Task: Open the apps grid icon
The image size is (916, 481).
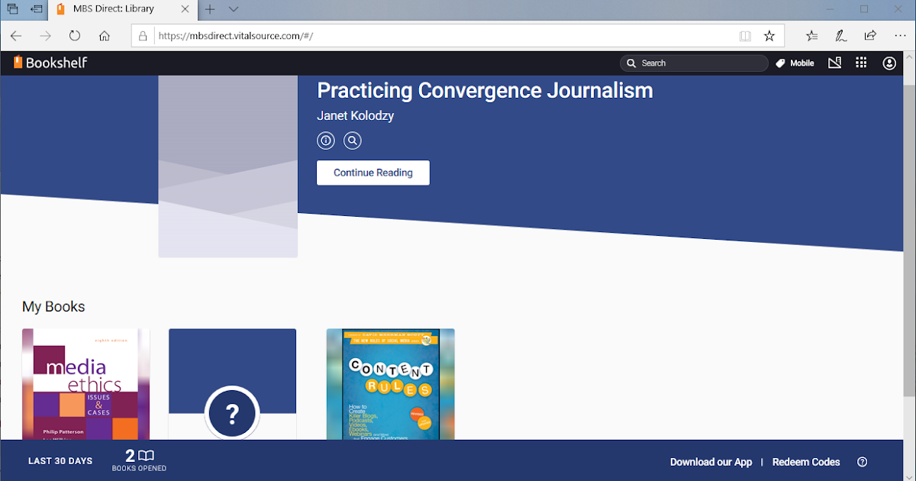Action: 861,63
